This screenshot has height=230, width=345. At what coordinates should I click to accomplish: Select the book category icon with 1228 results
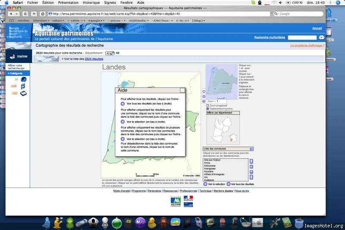[x=23, y=86]
